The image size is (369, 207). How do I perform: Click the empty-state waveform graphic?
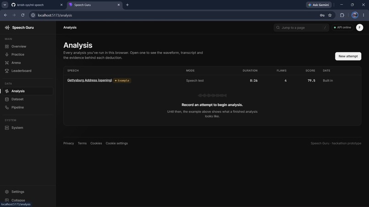click(212, 96)
